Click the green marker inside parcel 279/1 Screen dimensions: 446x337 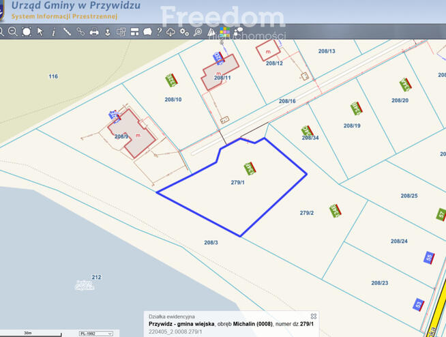click(250, 168)
